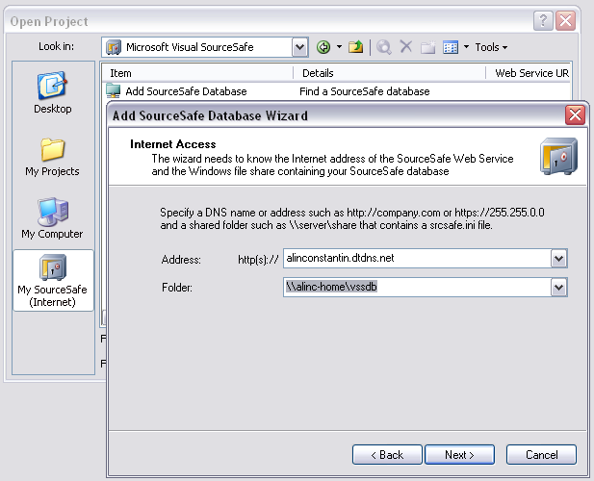The width and height of the screenshot is (594, 481).
Task: Click the Address input field
Action: click(x=417, y=259)
